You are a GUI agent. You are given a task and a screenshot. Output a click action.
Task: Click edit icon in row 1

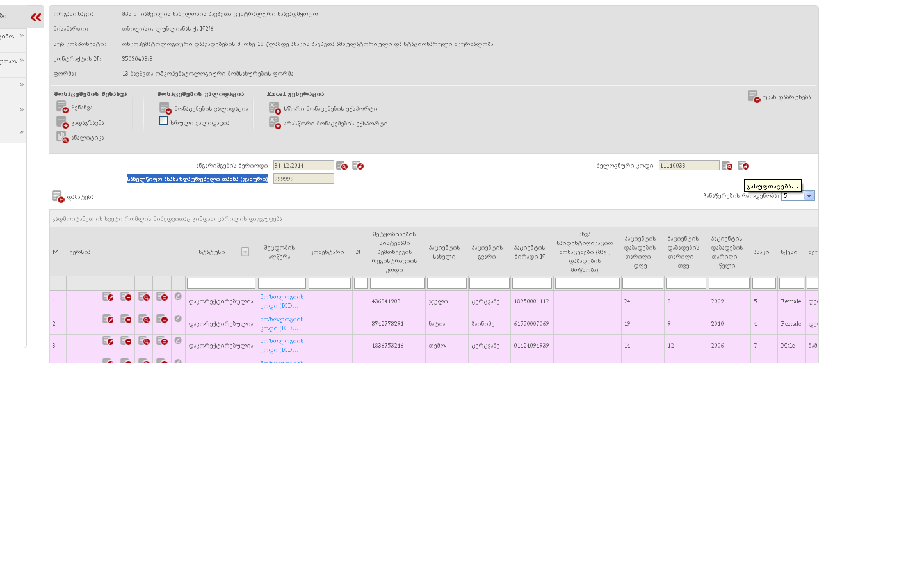coord(108,297)
